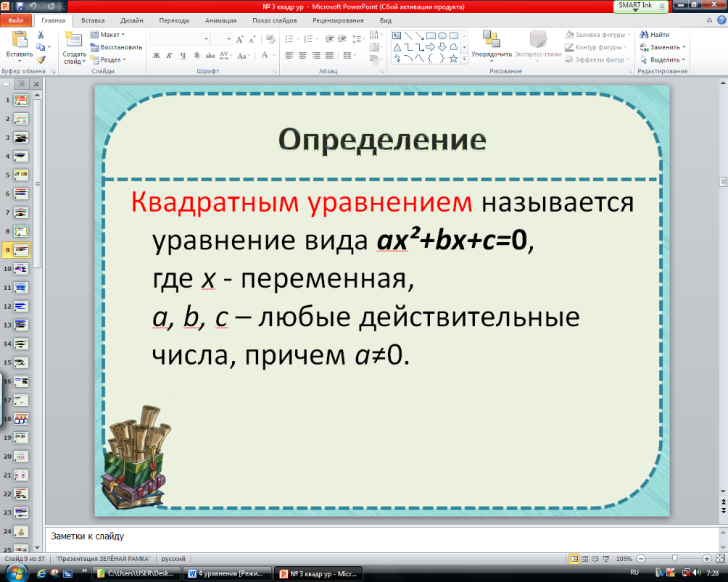Screen dimensions: 728x582
Task: Open 4 уравнения Word taskbar window
Action: (228, 573)
